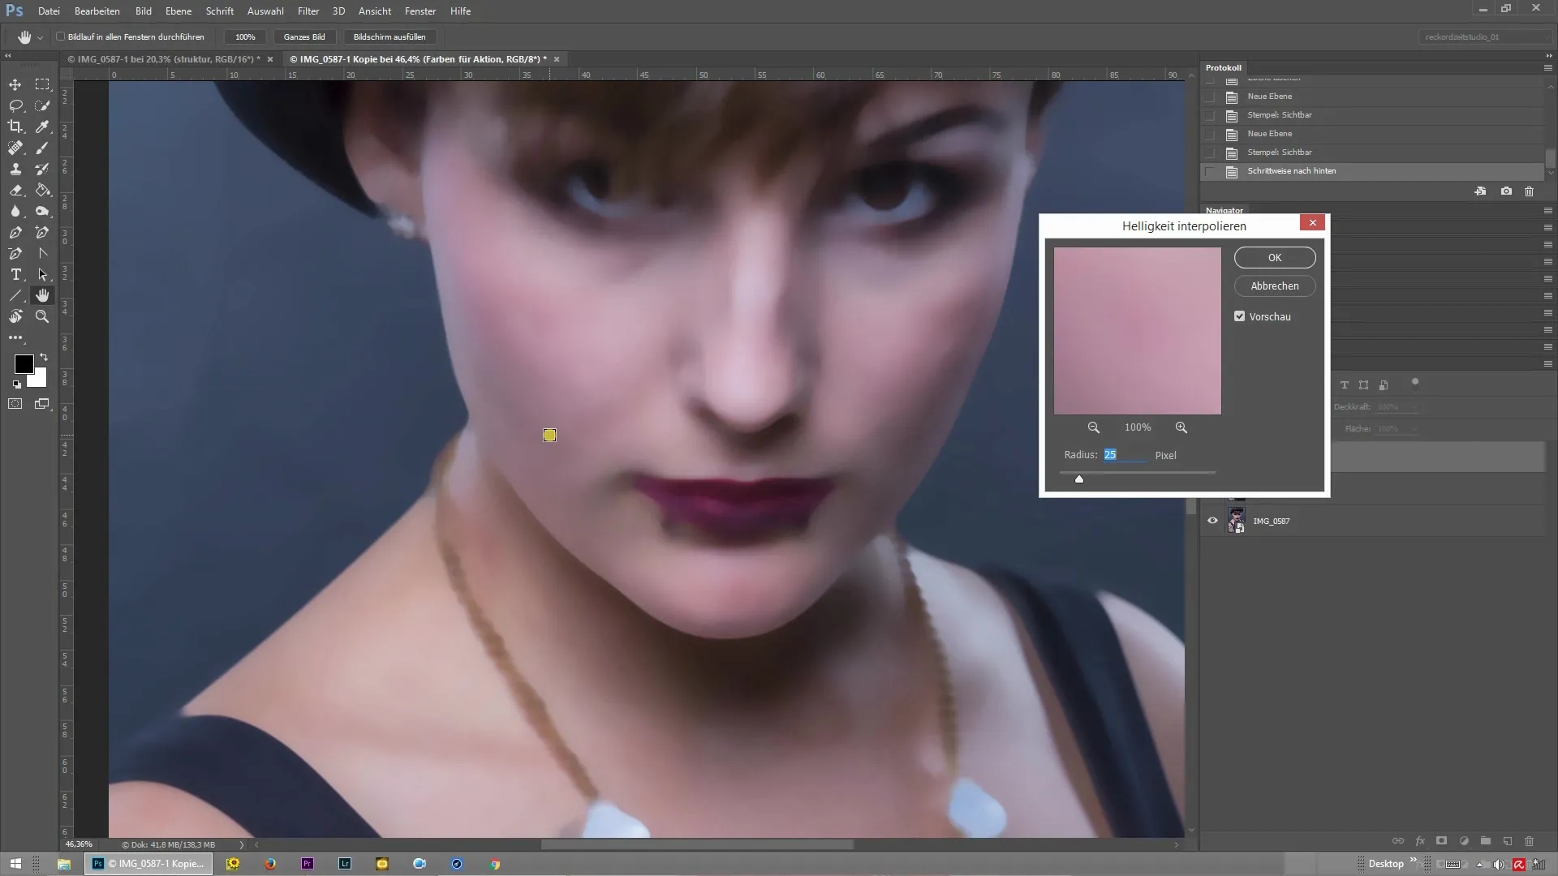Click Bildschirm ausfüllen button
The height and width of the screenshot is (876, 1558).
coord(389,36)
